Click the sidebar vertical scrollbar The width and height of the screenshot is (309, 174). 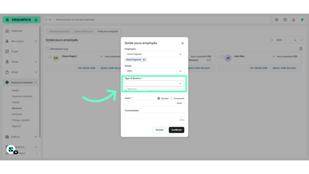click(40, 82)
